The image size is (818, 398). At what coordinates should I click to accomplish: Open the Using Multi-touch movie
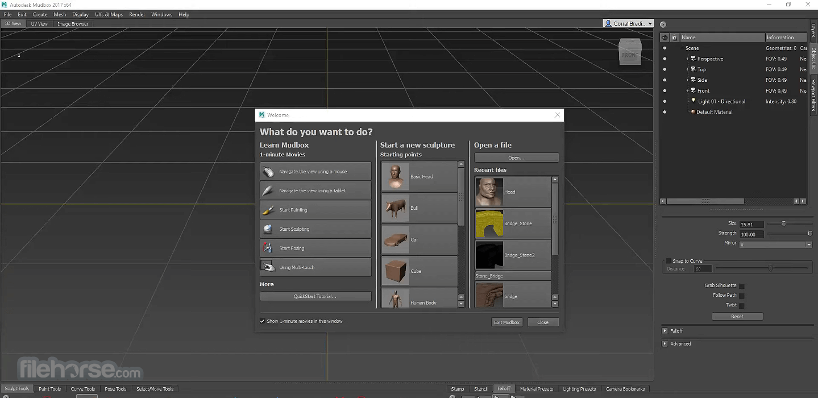315,267
